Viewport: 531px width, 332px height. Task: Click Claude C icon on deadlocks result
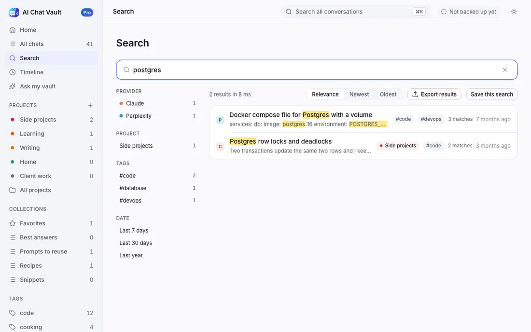220,146
